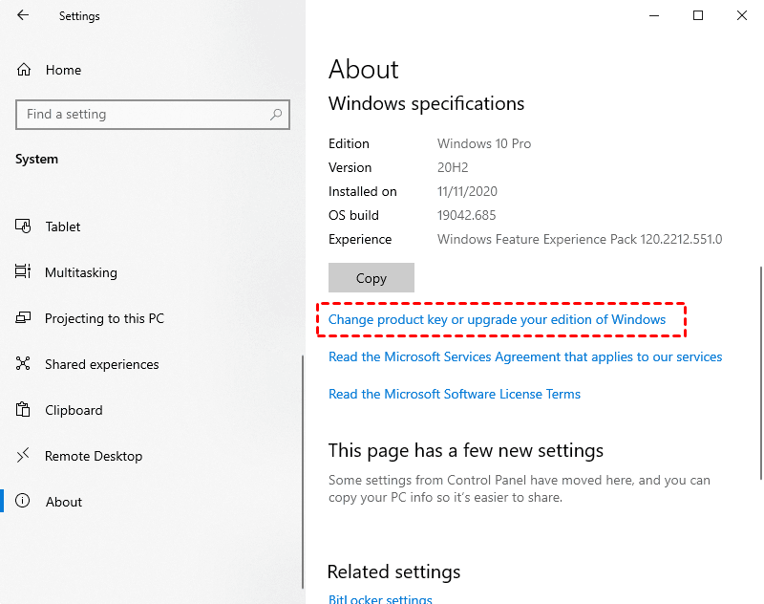Select Multitasking in sidebar
This screenshot has height=604, width=764.
tap(81, 272)
